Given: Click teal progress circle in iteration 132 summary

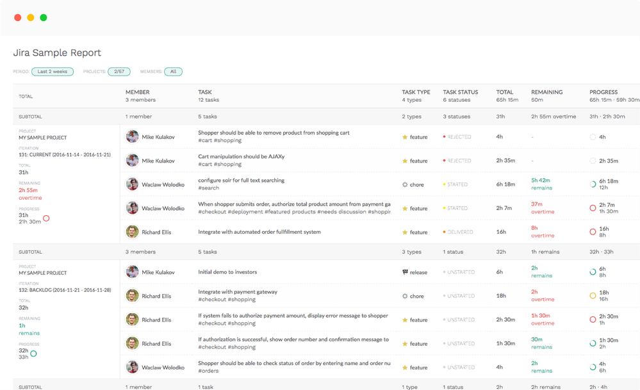Looking at the screenshot, I should tap(33, 353).
